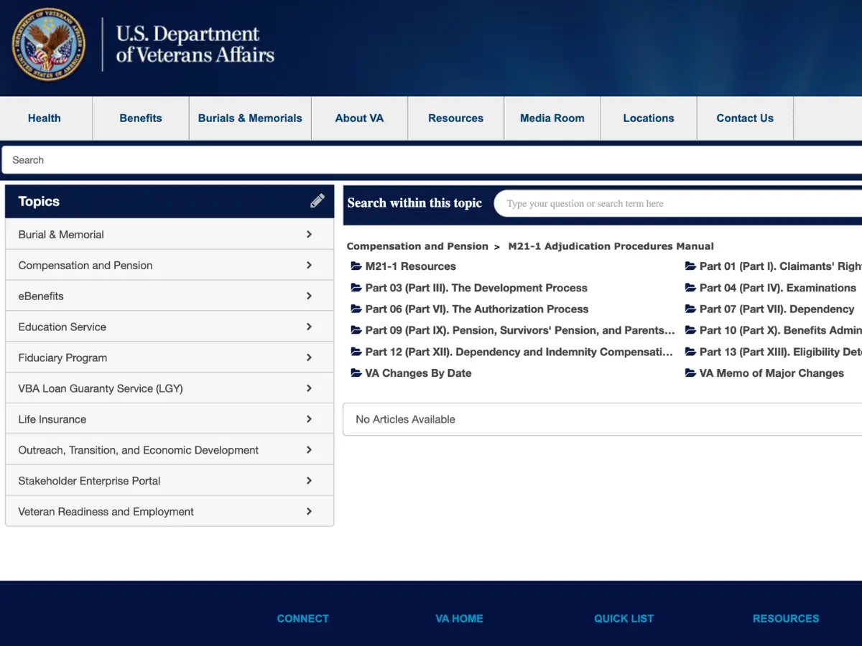Click folder icon beside Part 06 Authorization Process
Screen dimensions: 862x646
pos(356,309)
